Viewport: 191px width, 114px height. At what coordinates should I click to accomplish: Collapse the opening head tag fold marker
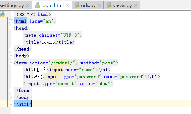pos(11,28)
